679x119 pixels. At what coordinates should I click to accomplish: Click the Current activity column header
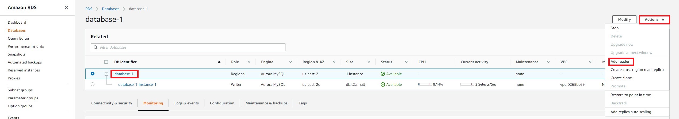[x=474, y=62]
